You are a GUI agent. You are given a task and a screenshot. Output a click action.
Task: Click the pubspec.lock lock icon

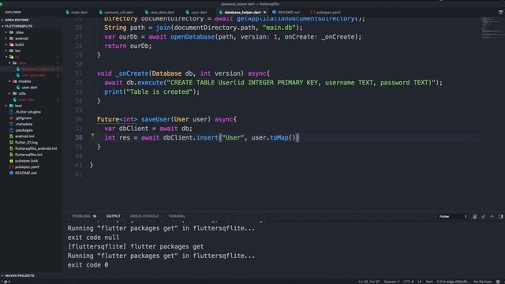click(11, 161)
